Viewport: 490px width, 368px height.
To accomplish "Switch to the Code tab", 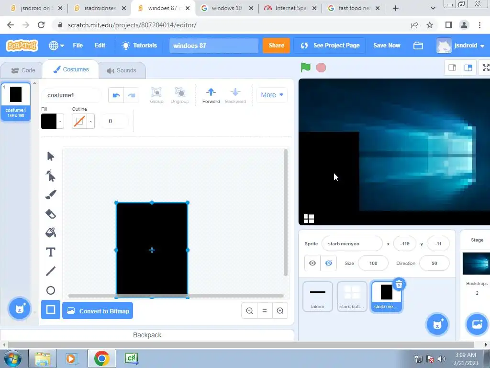I will (23, 70).
